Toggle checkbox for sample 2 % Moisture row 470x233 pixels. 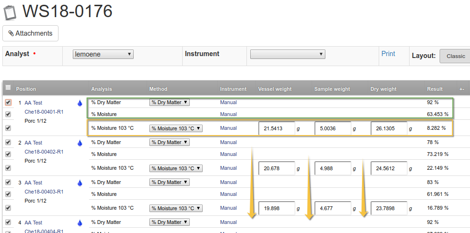click(8, 154)
